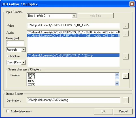Viewport: 136px width, 118px height.
Task: Browse for the Destination folder
Action: click(126, 100)
